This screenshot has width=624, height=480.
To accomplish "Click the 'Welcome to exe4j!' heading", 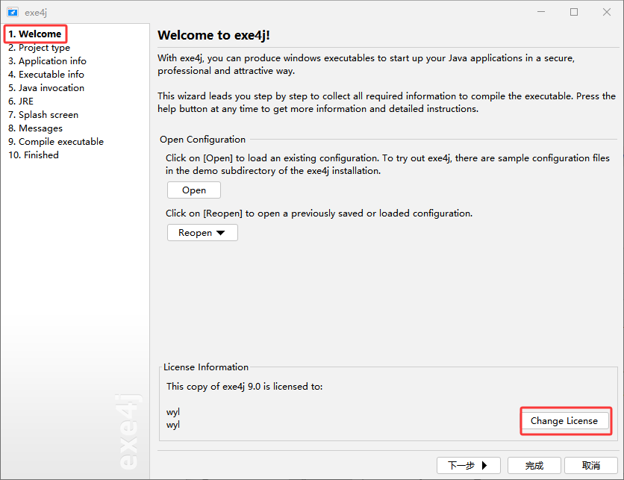I will point(213,35).
